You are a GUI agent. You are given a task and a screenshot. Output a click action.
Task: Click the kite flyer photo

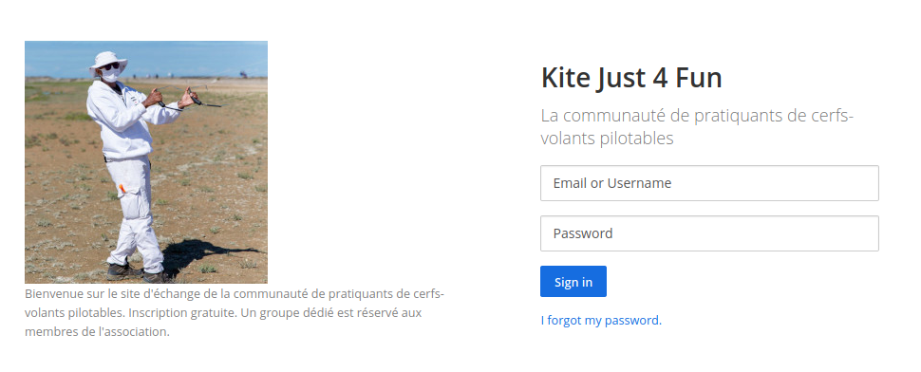[145, 162]
